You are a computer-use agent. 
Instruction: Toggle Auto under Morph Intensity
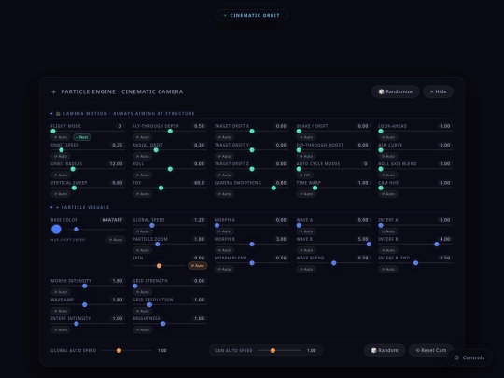(x=61, y=292)
